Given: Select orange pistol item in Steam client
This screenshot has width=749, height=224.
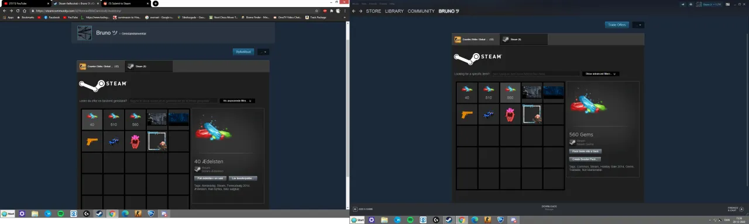Looking at the screenshot, I should 467,114.
